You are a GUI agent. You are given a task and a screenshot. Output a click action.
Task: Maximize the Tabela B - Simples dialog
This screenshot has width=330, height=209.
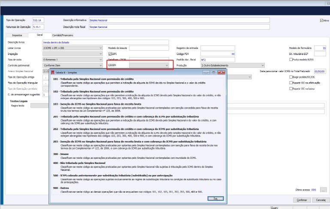(213, 73)
